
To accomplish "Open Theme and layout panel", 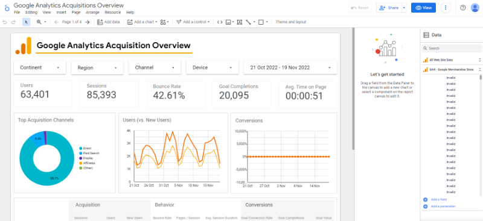I will click(291, 22).
